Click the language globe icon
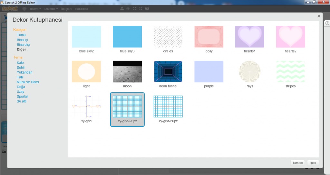The width and height of the screenshot is (330, 175). [24, 9]
